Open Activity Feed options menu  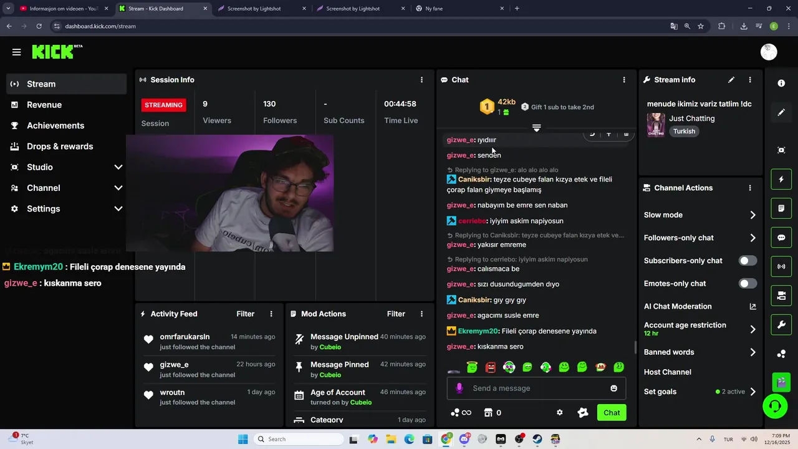pos(271,314)
